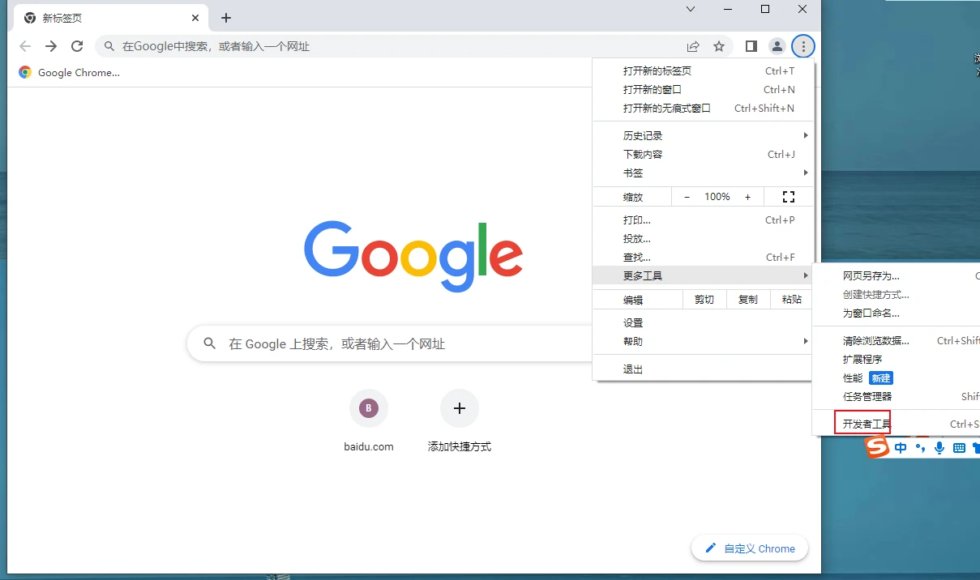Open 扩展程序 from submenu
Viewport: 980px width, 580px height.
897,360
